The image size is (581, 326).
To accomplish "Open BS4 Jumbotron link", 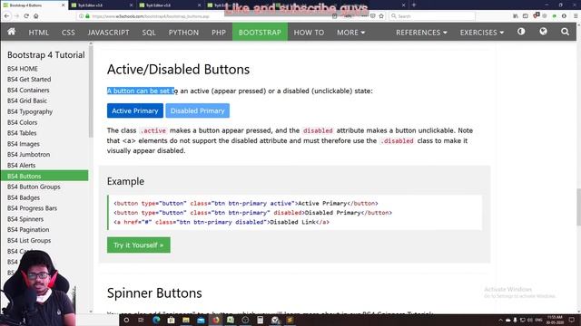I will (x=28, y=154).
